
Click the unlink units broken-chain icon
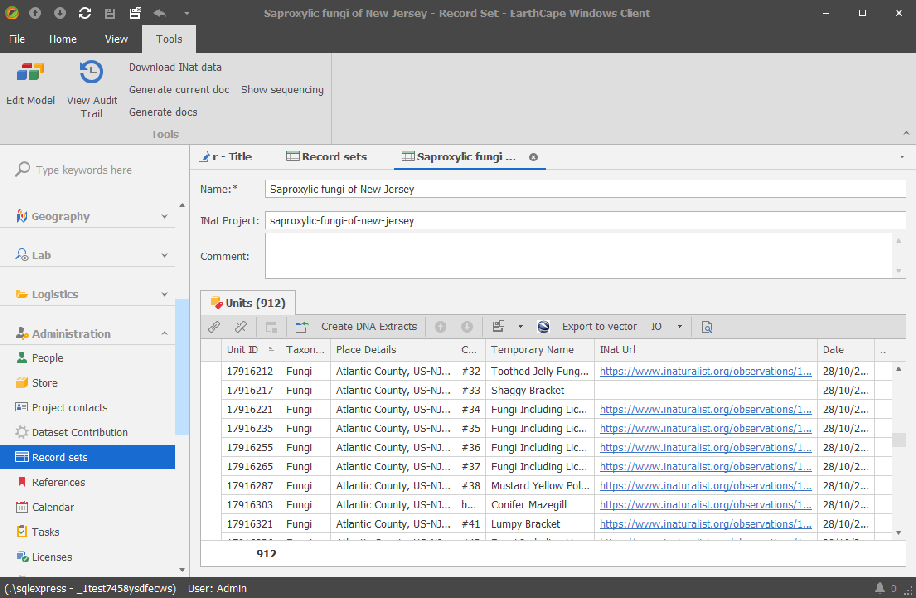(240, 327)
